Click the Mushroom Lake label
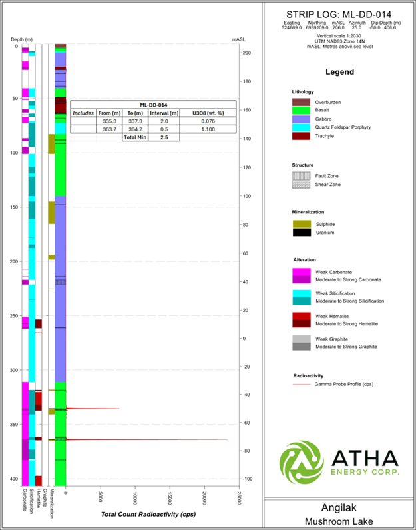 pos(339,521)
